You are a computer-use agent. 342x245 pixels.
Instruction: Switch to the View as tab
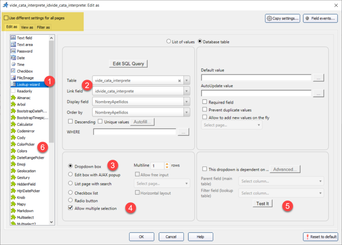27,27
